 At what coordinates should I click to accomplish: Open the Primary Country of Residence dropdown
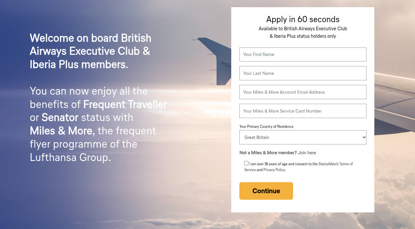[302, 137]
